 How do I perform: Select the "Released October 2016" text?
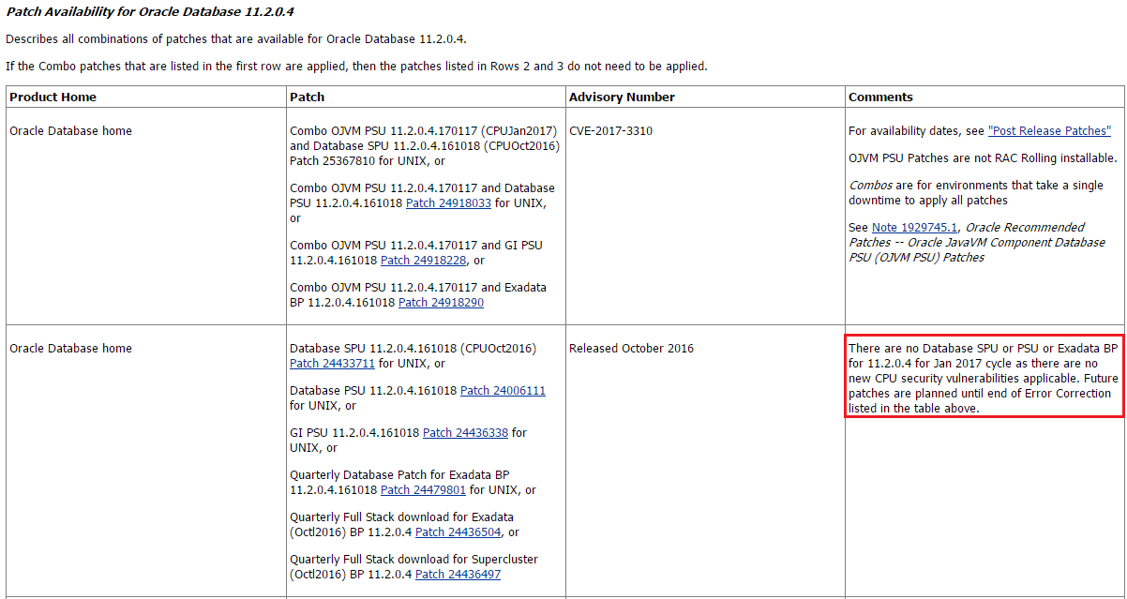point(631,349)
